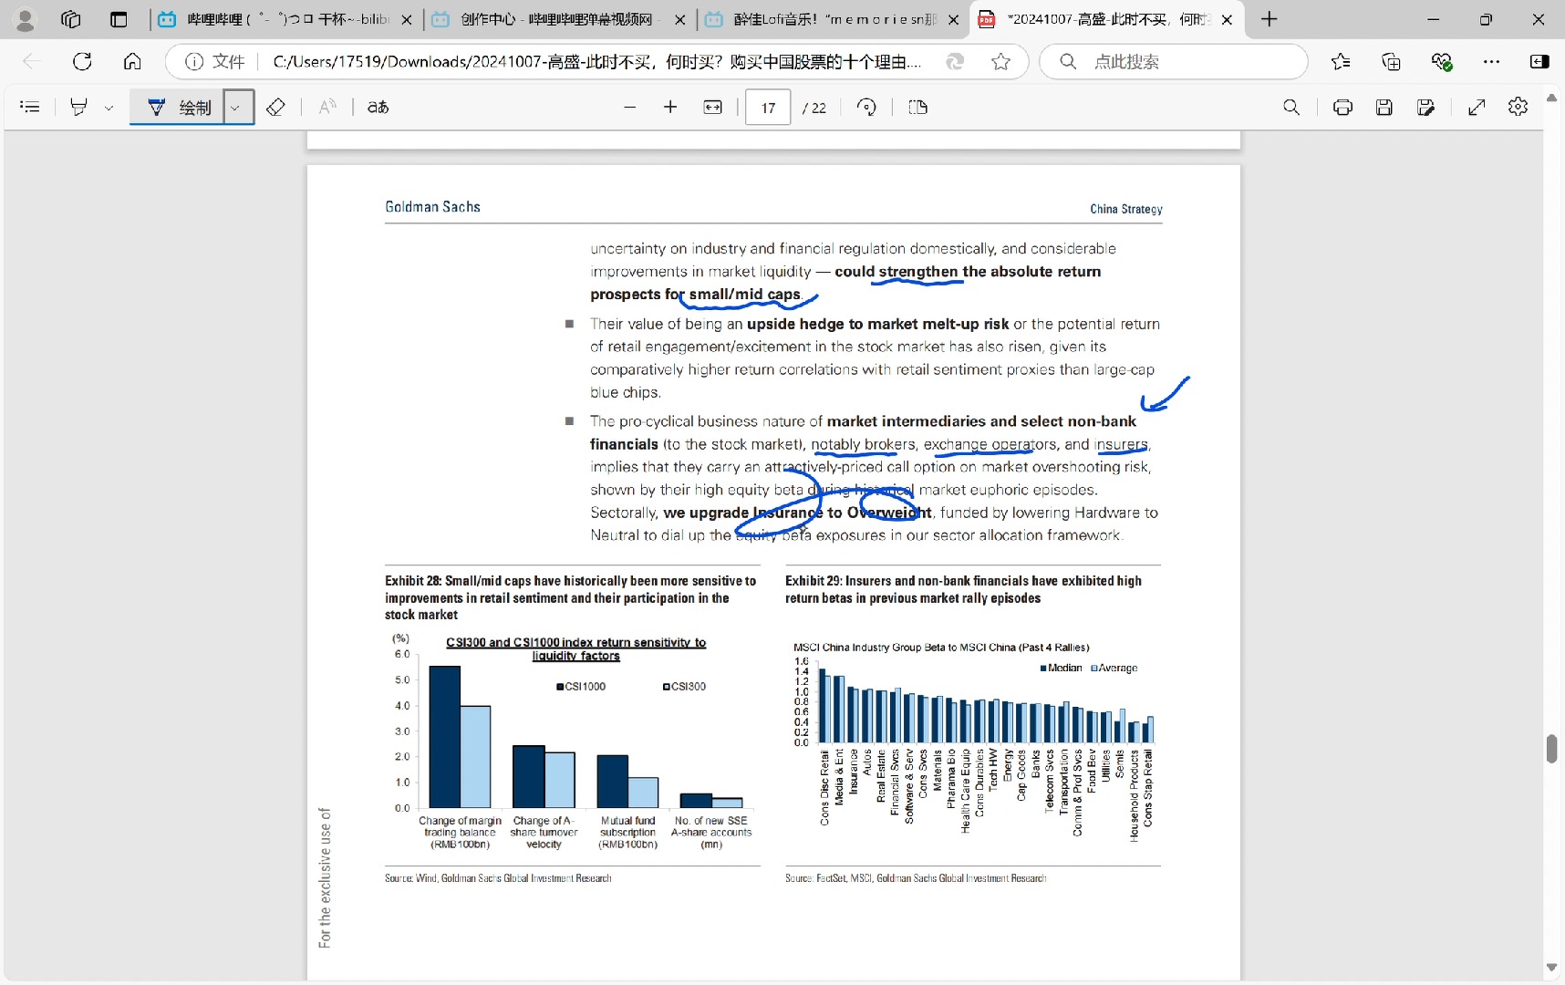Viewport: 1565px width, 985px height.
Task: Fit page to width
Action: point(712,108)
